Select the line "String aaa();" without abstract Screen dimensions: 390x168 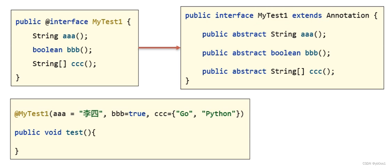(60, 36)
